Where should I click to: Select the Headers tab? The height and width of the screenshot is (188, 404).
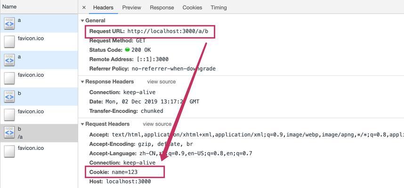tap(103, 8)
